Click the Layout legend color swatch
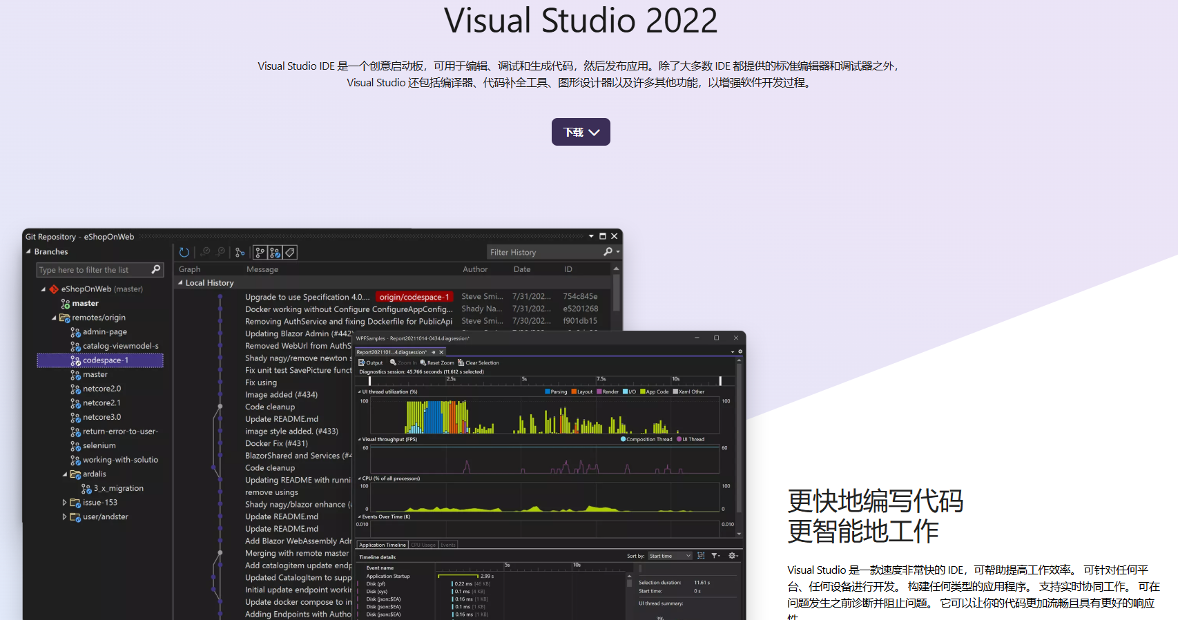 point(574,391)
